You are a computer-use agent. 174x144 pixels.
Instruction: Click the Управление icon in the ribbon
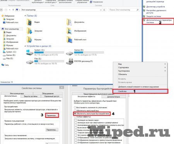pos(91,2)
